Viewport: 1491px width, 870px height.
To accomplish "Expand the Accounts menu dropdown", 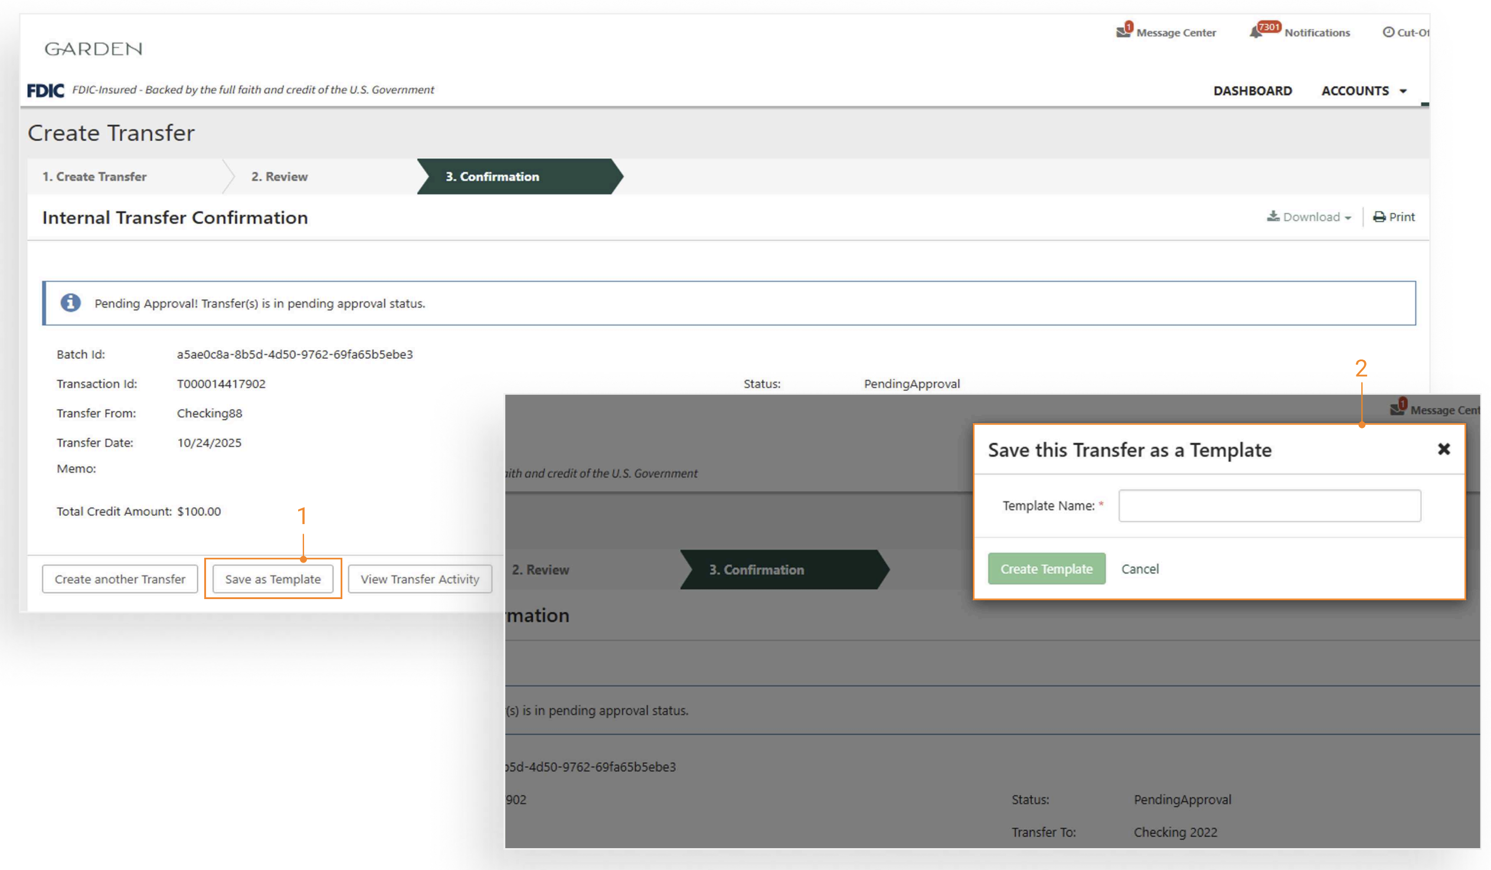I will pyautogui.click(x=1363, y=90).
